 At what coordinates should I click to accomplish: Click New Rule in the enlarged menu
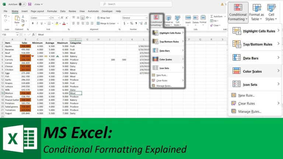pyautogui.click(x=247, y=95)
